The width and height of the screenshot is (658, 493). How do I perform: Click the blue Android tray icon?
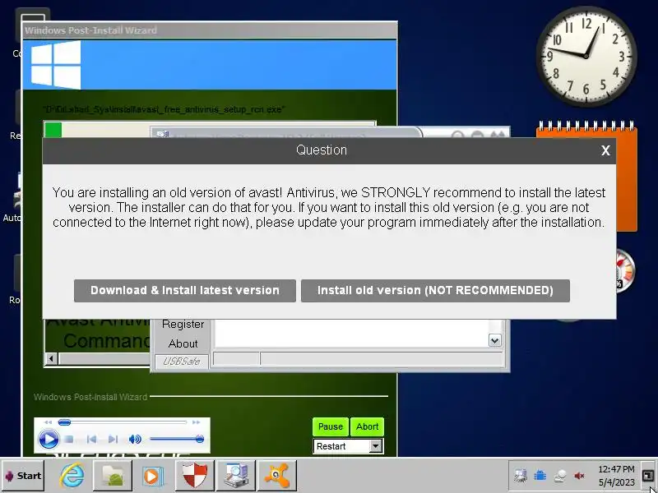pos(540,476)
